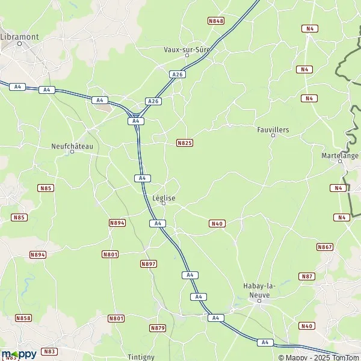Click the A4/A26 motorway interchange
The height and width of the screenshot is (361, 361).
coord(135,114)
